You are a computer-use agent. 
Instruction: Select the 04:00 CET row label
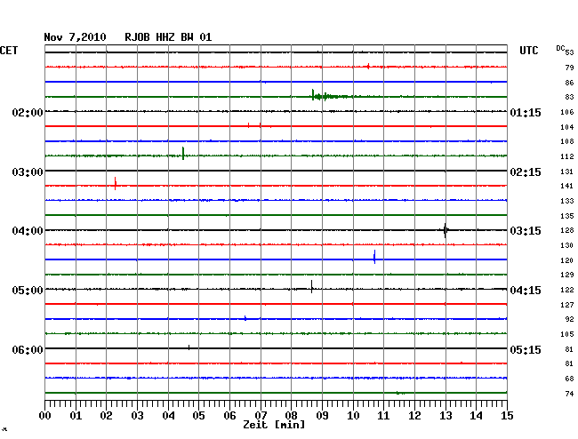click(x=28, y=231)
